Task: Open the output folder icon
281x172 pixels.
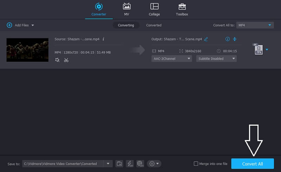Action: tap(119, 164)
